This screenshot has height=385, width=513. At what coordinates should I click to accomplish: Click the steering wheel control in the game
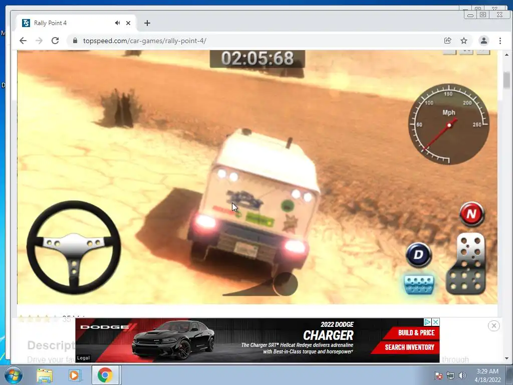point(74,248)
